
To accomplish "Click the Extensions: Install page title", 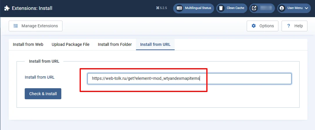I will (32, 8).
